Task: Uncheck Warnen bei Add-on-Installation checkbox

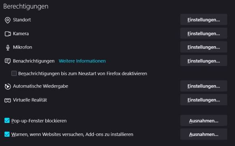Action: pyautogui.click(x=7, y=134)
